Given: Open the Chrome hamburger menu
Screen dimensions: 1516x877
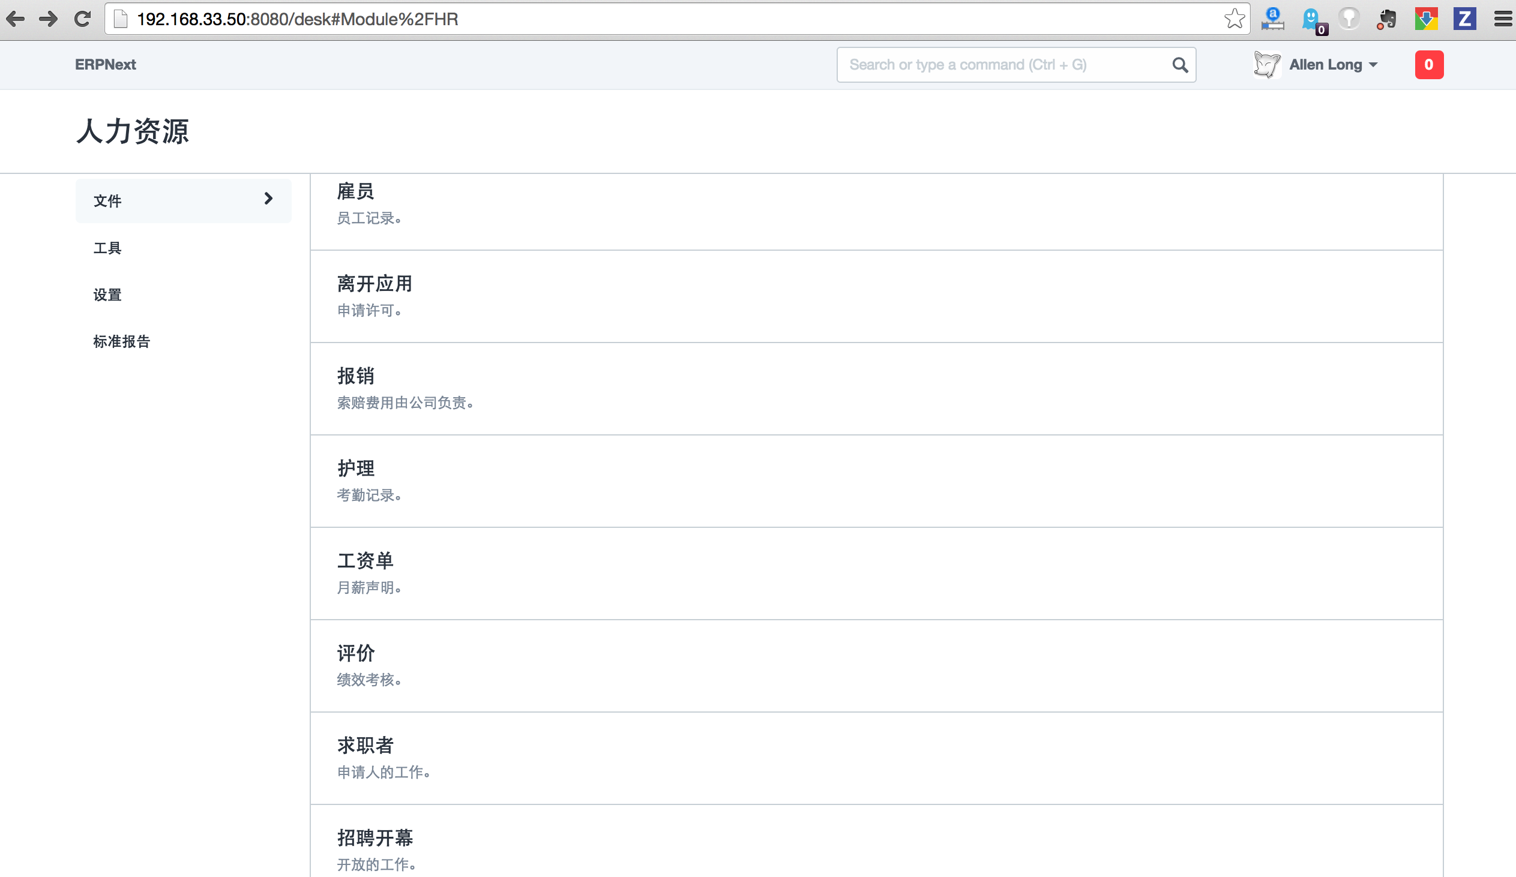Looking at the screenshot, I should point(1502,19).
